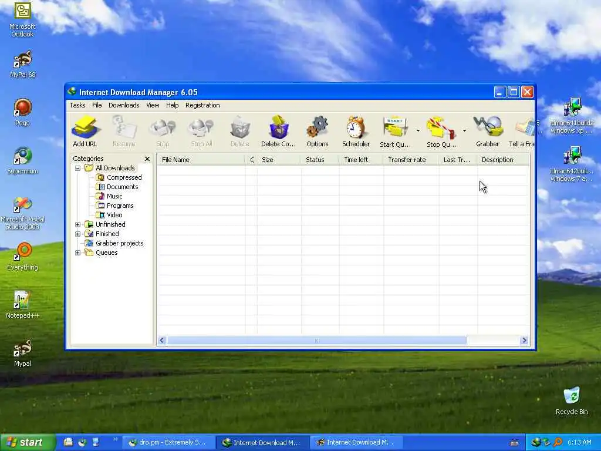The width and height of the screenshot is (601, 451).
Task: Open the View menu
Action: (x=153, y=105)
